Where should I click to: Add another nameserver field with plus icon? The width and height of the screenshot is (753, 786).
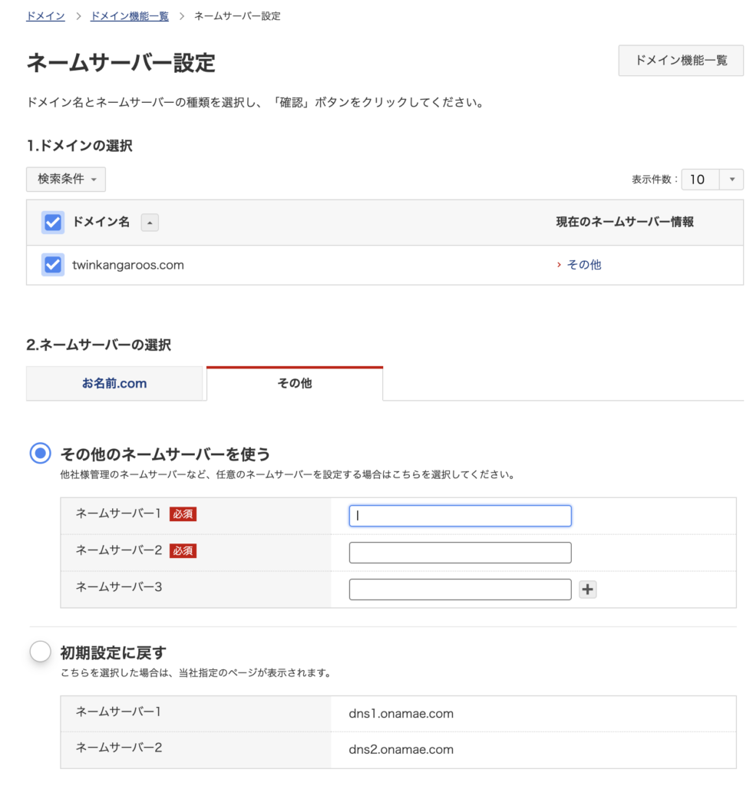587,589
